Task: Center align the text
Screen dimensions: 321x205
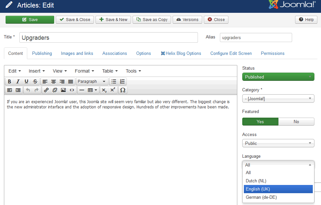Action: (53, 81)
